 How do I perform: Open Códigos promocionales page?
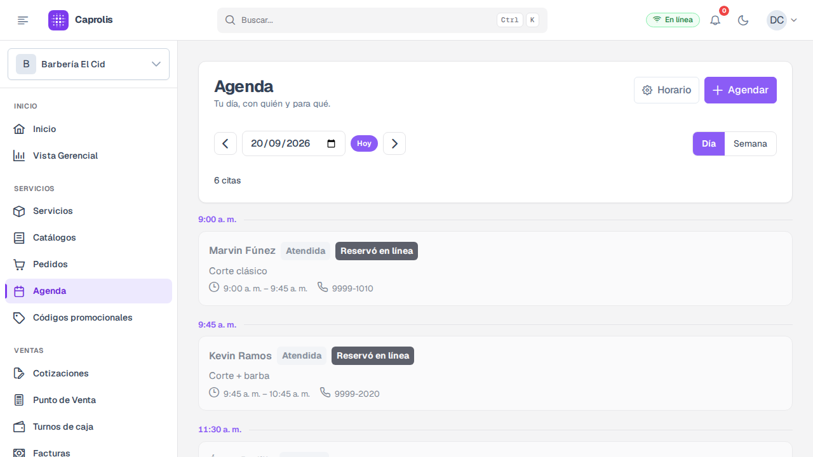(88, 317)
